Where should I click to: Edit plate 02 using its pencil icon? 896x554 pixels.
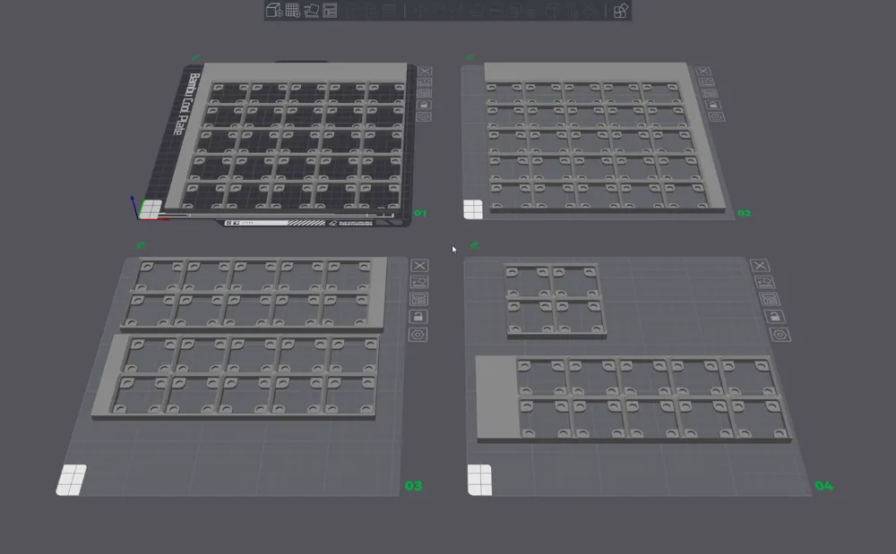tap(708, 81)
